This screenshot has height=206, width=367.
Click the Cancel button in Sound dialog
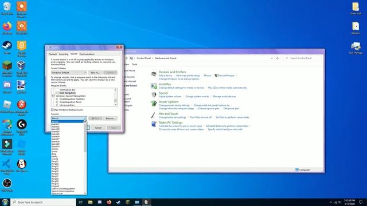[x=98, y=128]
